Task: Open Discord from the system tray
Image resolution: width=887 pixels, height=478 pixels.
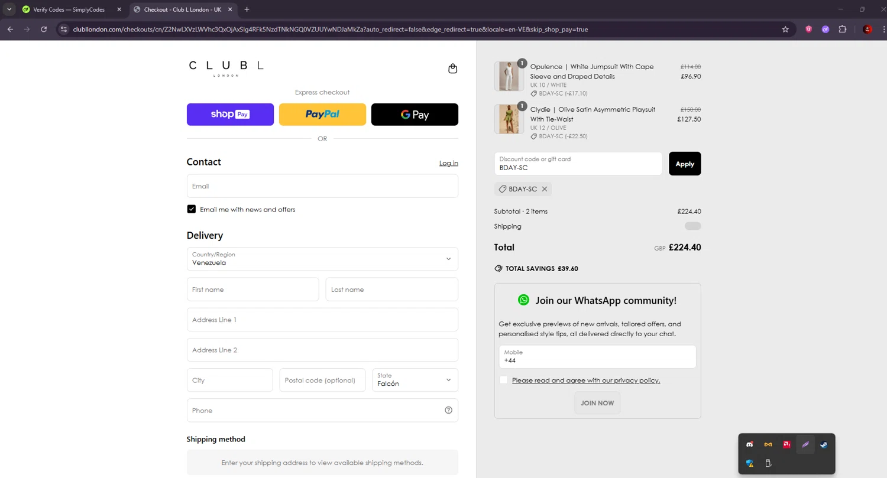Action: pyautogui.click(x=750, y=444)
